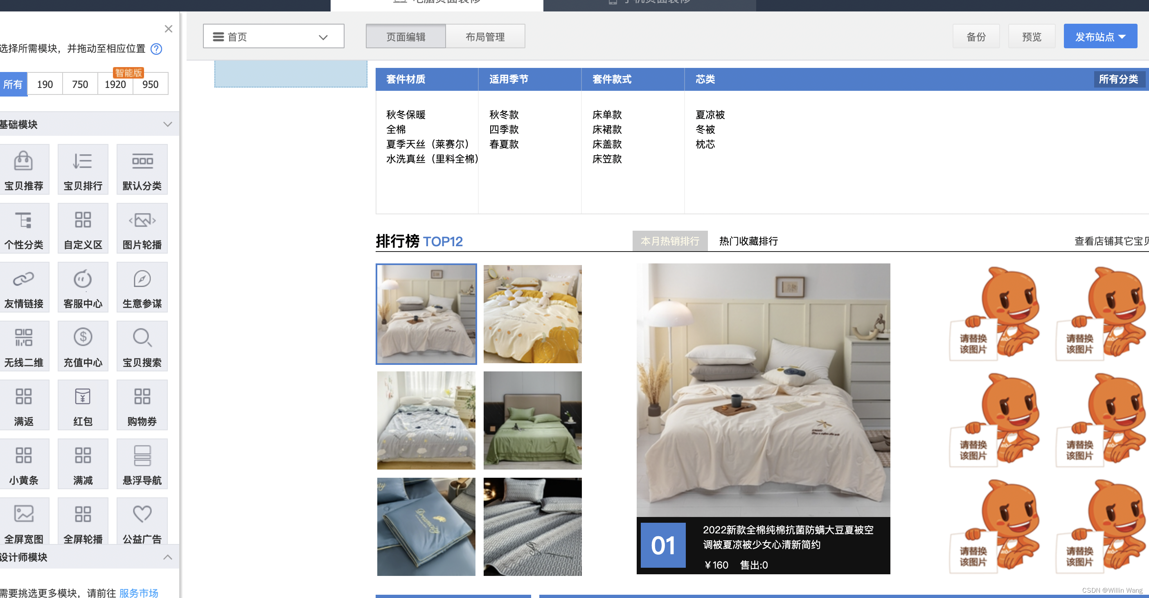Add the 红包 module
The image size is (1149, 598).
(83, 405)
